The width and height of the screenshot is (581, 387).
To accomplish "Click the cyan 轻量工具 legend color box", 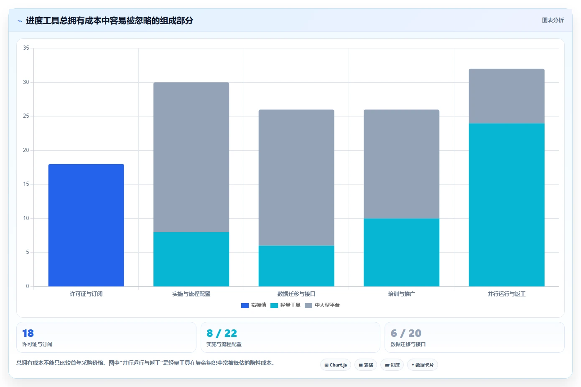I will (x=274, y=306).
